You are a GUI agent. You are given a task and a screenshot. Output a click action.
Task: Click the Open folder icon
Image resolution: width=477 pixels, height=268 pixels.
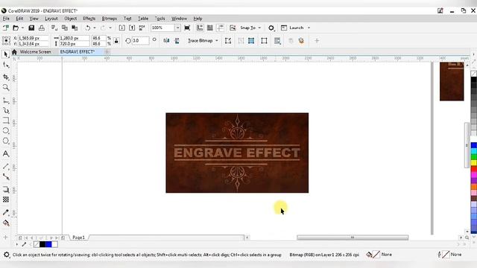click(x=16, y=28)
